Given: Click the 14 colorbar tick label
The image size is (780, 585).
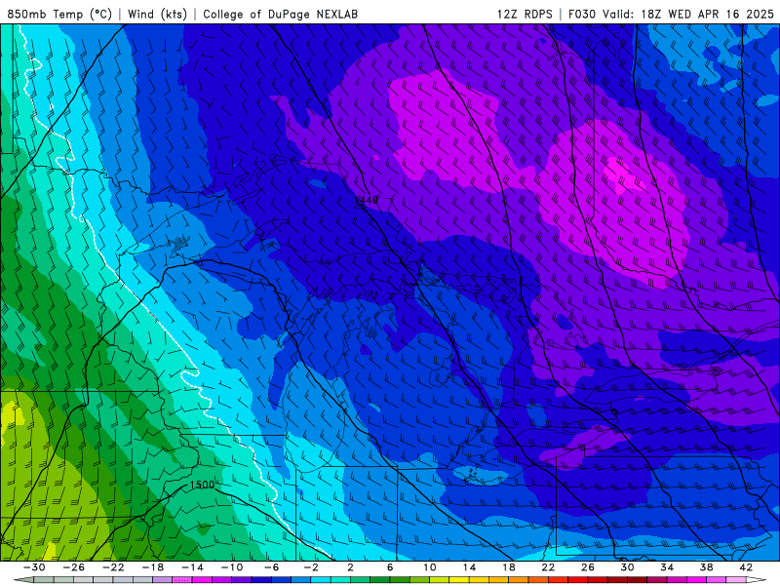Looking at the screenshot, I should click(469, 567).
